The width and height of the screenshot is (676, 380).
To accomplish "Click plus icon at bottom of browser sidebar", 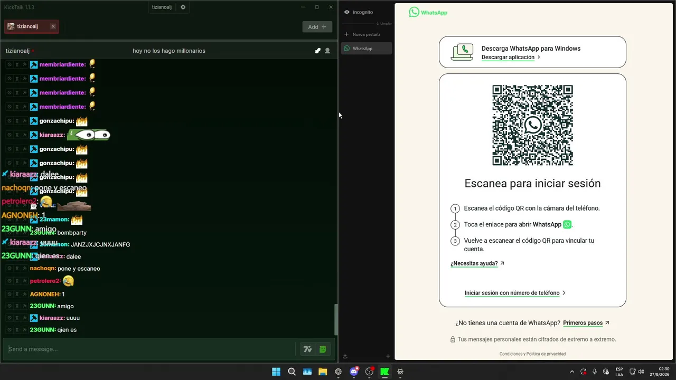I will [388, 356].
